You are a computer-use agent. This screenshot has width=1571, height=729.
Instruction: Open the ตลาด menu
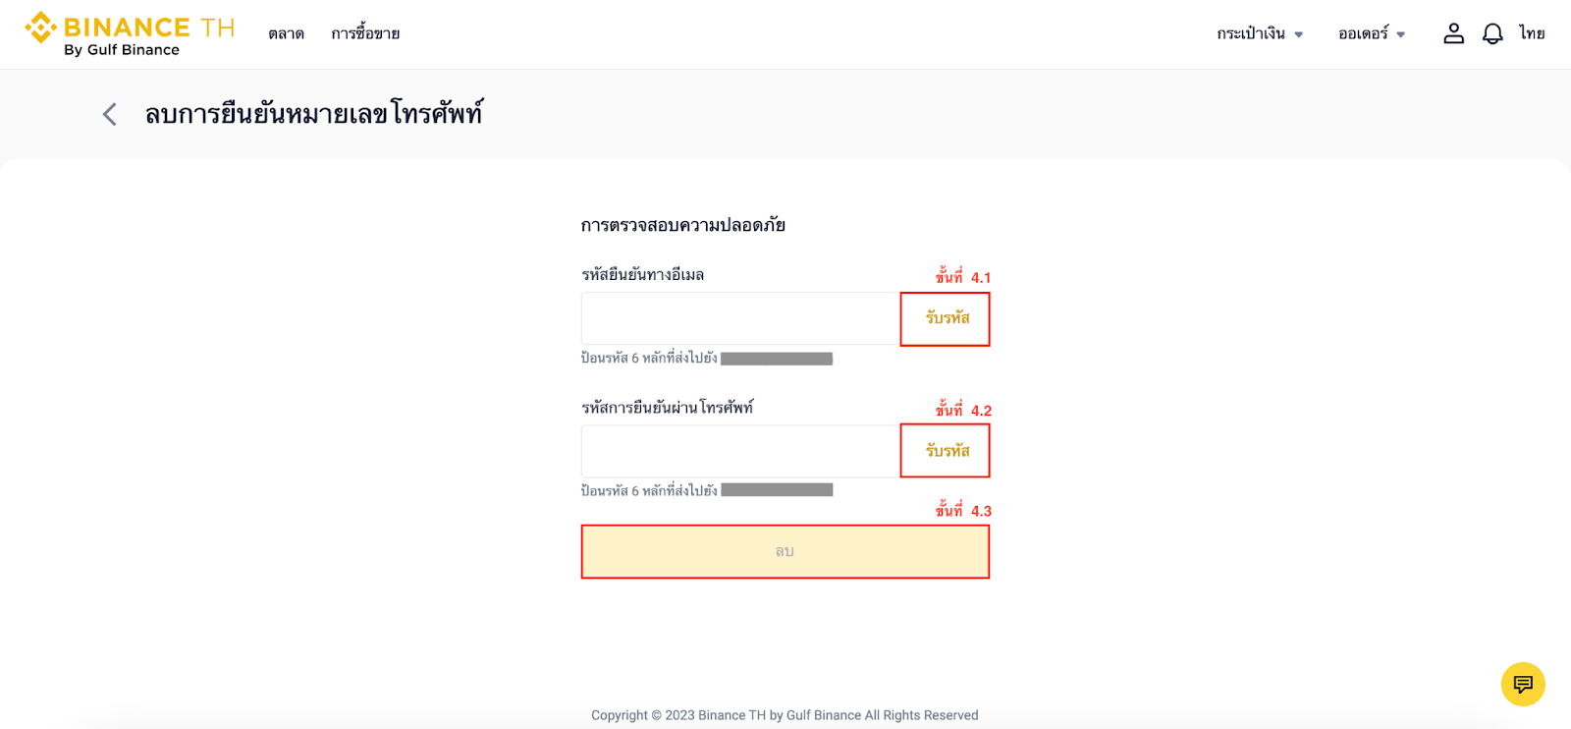pyautogui.click(x=286, y=33)
